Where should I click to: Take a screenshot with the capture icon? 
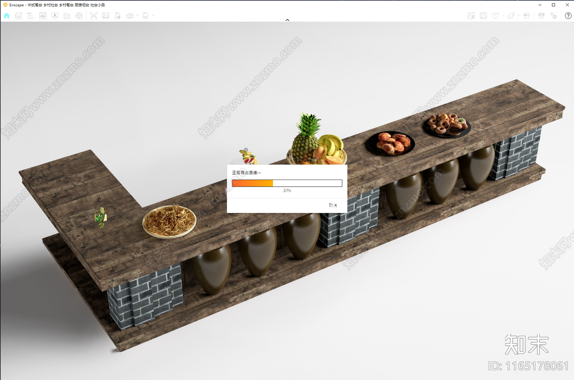[94, 15]
